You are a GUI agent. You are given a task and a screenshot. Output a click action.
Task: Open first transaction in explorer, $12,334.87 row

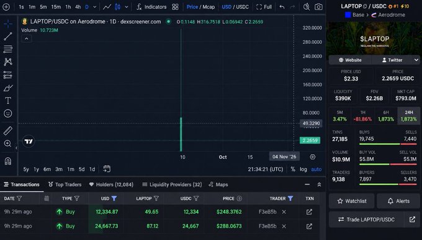point(309,212)
